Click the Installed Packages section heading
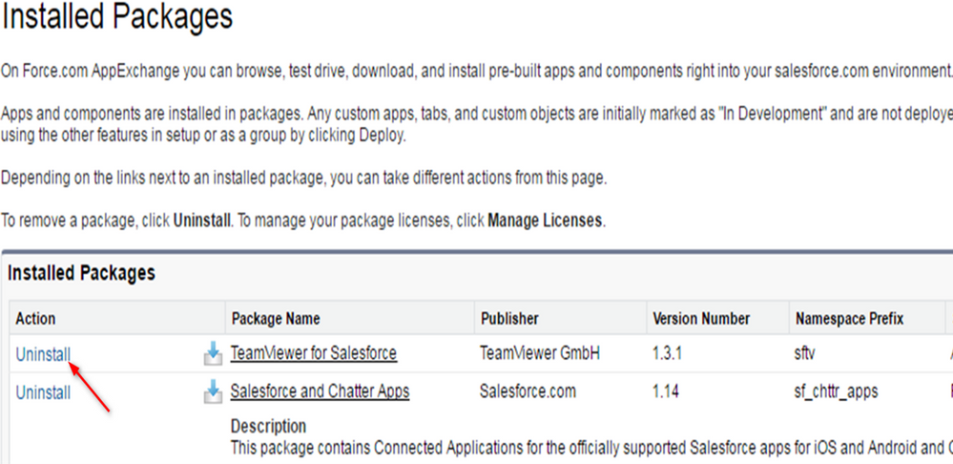The width and height of the screenshot is (953, 464). coord(81,274)
